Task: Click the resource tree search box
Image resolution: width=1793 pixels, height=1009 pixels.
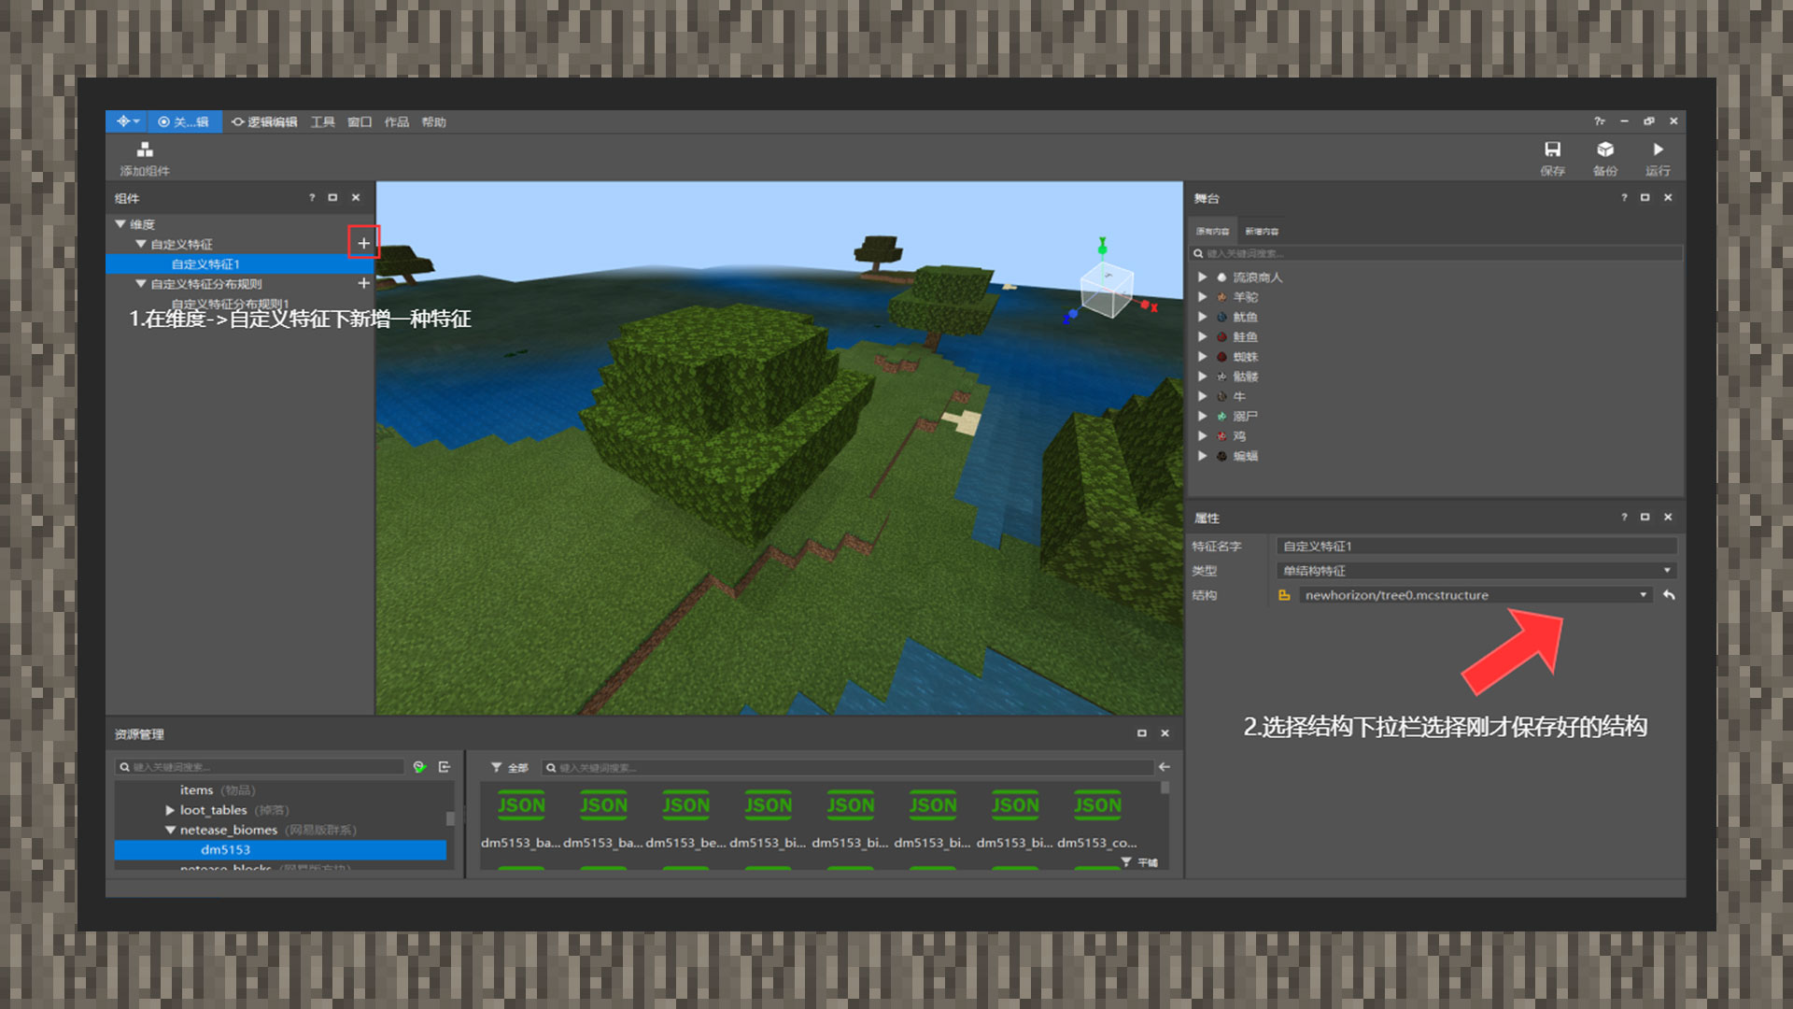Action: pyautogui.click(x=260, y=767)
